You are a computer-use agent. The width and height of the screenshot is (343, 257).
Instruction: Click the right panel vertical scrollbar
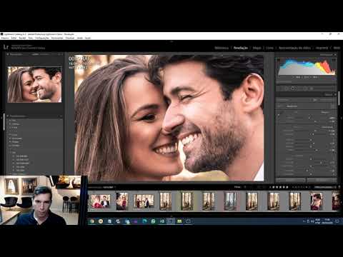339,99
